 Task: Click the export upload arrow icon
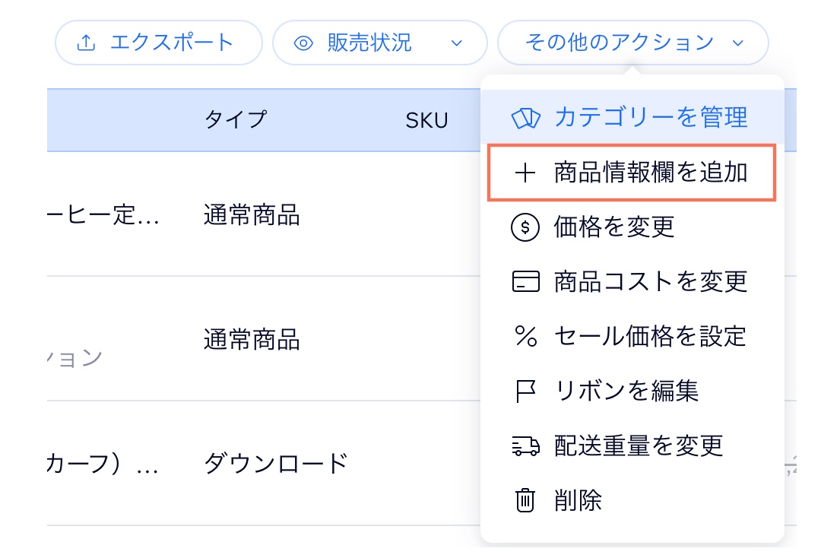(87, 43)
